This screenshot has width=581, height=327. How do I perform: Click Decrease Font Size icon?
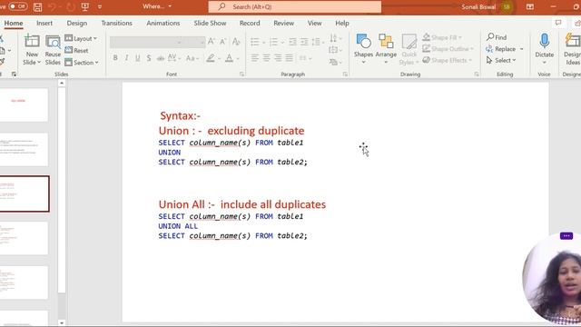[222, 42]
